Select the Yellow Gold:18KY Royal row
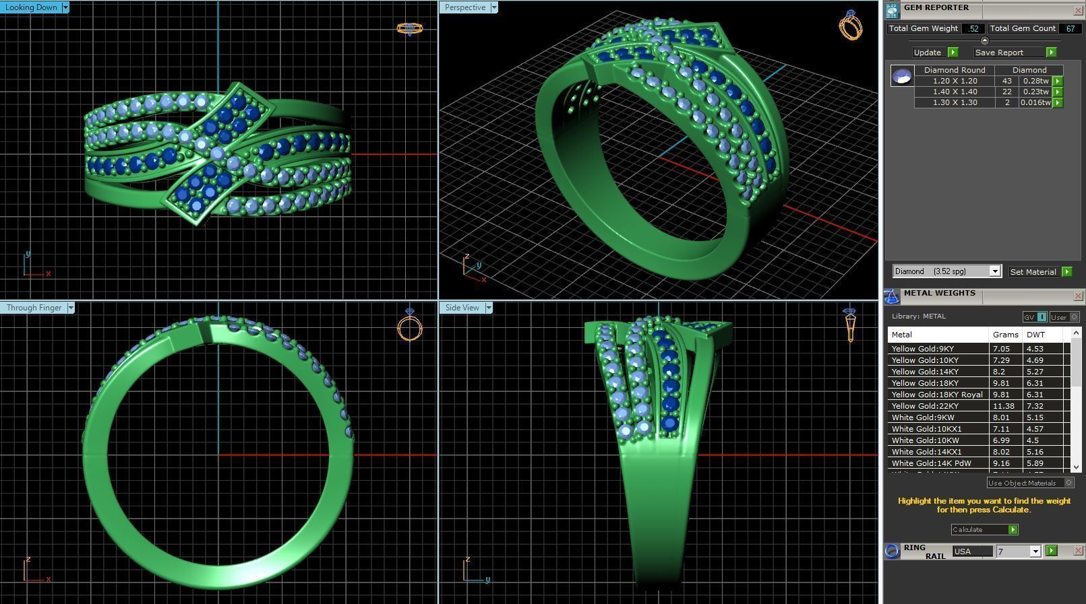 tap(979, 395)
